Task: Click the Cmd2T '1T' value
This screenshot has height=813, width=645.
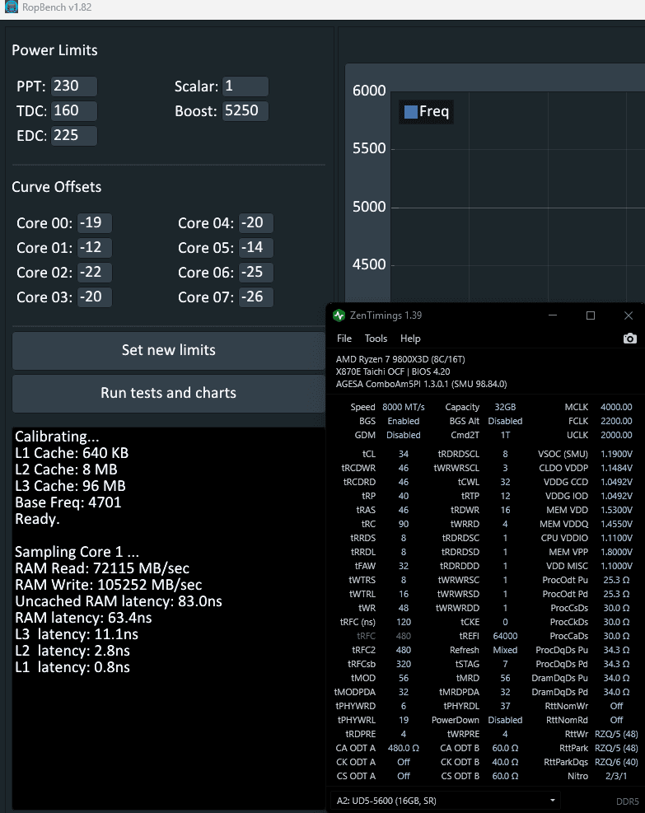Action: 505,436
